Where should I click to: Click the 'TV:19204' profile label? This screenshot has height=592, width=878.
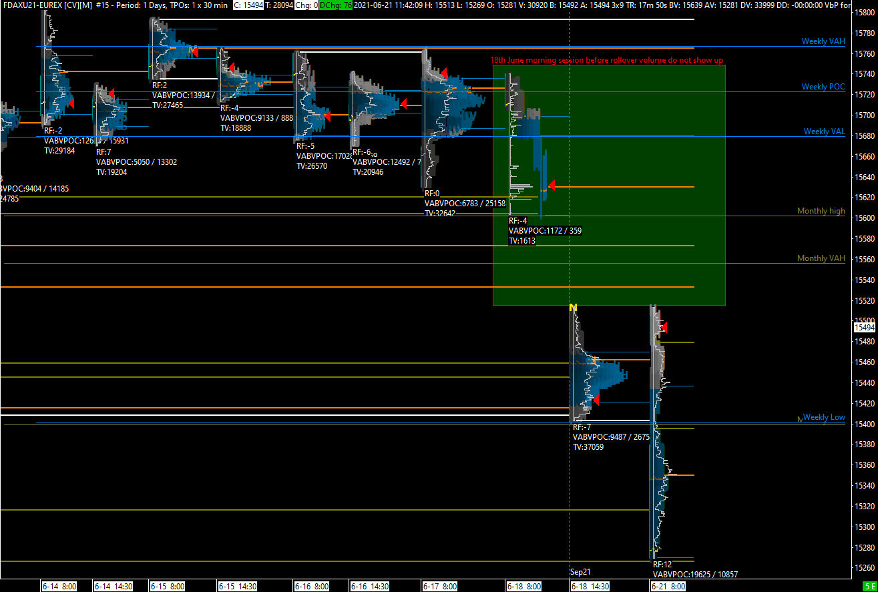[112, 172]
